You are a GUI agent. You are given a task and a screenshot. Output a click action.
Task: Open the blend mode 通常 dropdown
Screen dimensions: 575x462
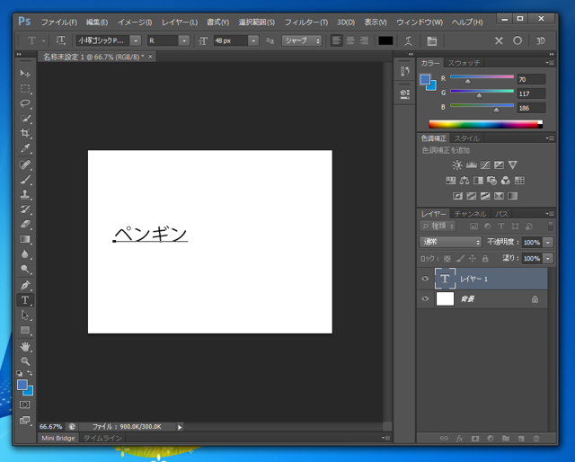coord(450,242)
